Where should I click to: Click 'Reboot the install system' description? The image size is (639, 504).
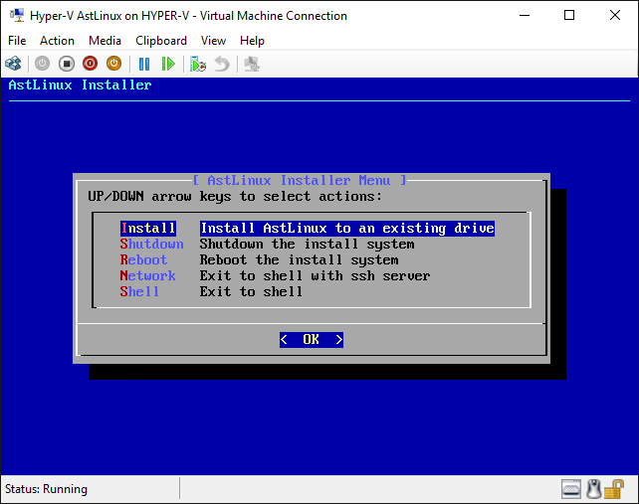point(300,260)
